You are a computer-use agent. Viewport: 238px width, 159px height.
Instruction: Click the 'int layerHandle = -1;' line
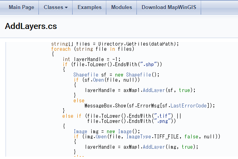92,59
